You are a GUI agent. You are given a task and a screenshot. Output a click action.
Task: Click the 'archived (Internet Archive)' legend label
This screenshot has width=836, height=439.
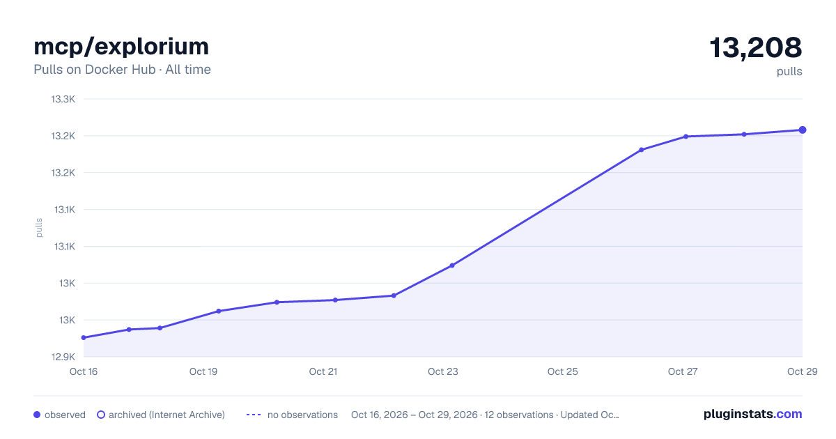click(x=167, y=415)
